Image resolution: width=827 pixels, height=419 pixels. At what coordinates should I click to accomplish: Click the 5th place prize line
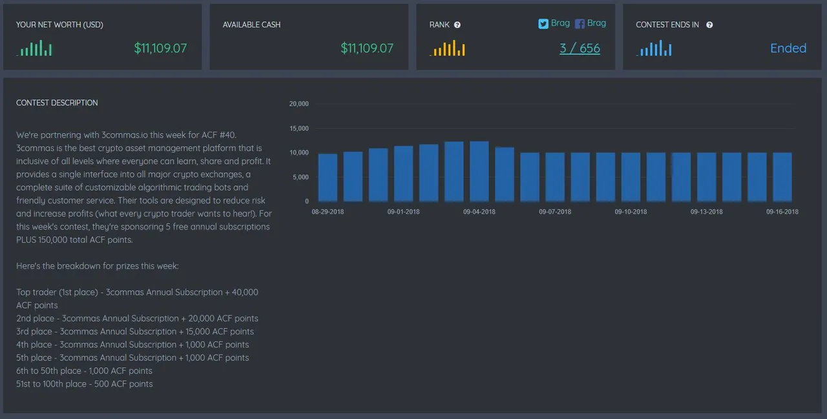(x=132, y=358)
